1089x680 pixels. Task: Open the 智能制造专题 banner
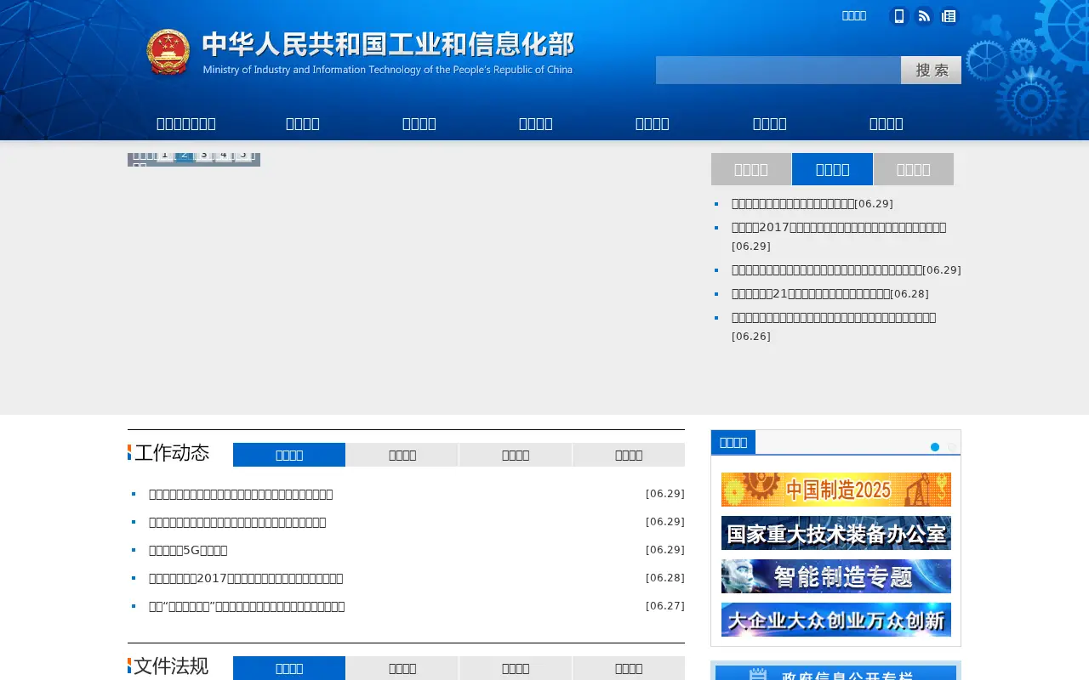pyautogui.click(x=836, y=576)
